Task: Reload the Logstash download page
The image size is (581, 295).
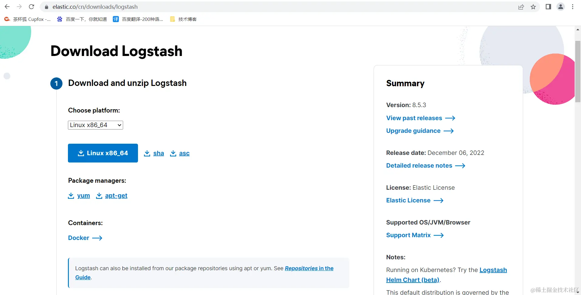Action: (32, 7)
